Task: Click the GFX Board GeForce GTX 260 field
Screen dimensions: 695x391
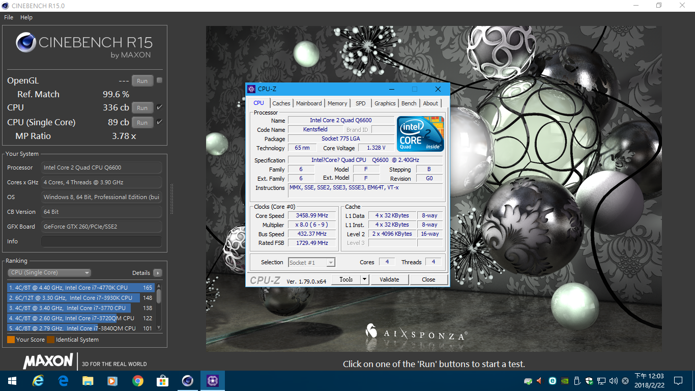Action: coord(101,227)
